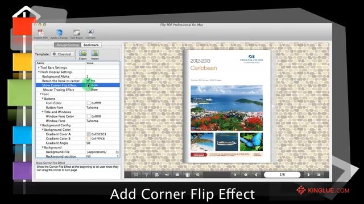Screen dimensions: 364x204
Task: Click the browse button for Background File
Action: coord(117,152)
